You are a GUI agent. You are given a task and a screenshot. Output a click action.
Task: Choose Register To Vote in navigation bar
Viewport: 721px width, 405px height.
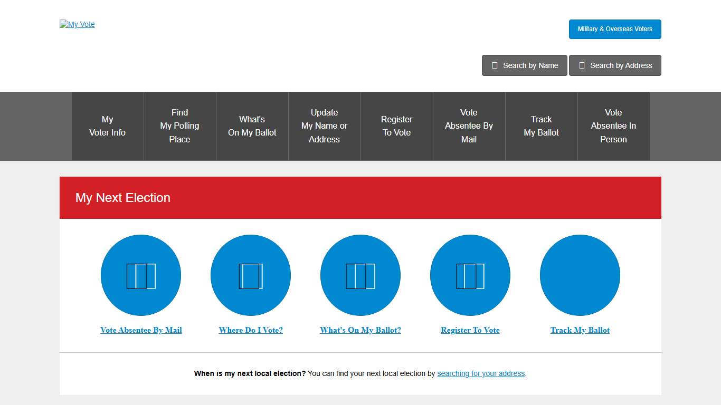click(x=397, y=126)
